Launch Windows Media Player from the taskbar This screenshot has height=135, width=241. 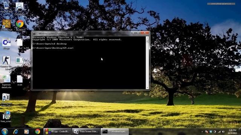(x=26, y=132)
